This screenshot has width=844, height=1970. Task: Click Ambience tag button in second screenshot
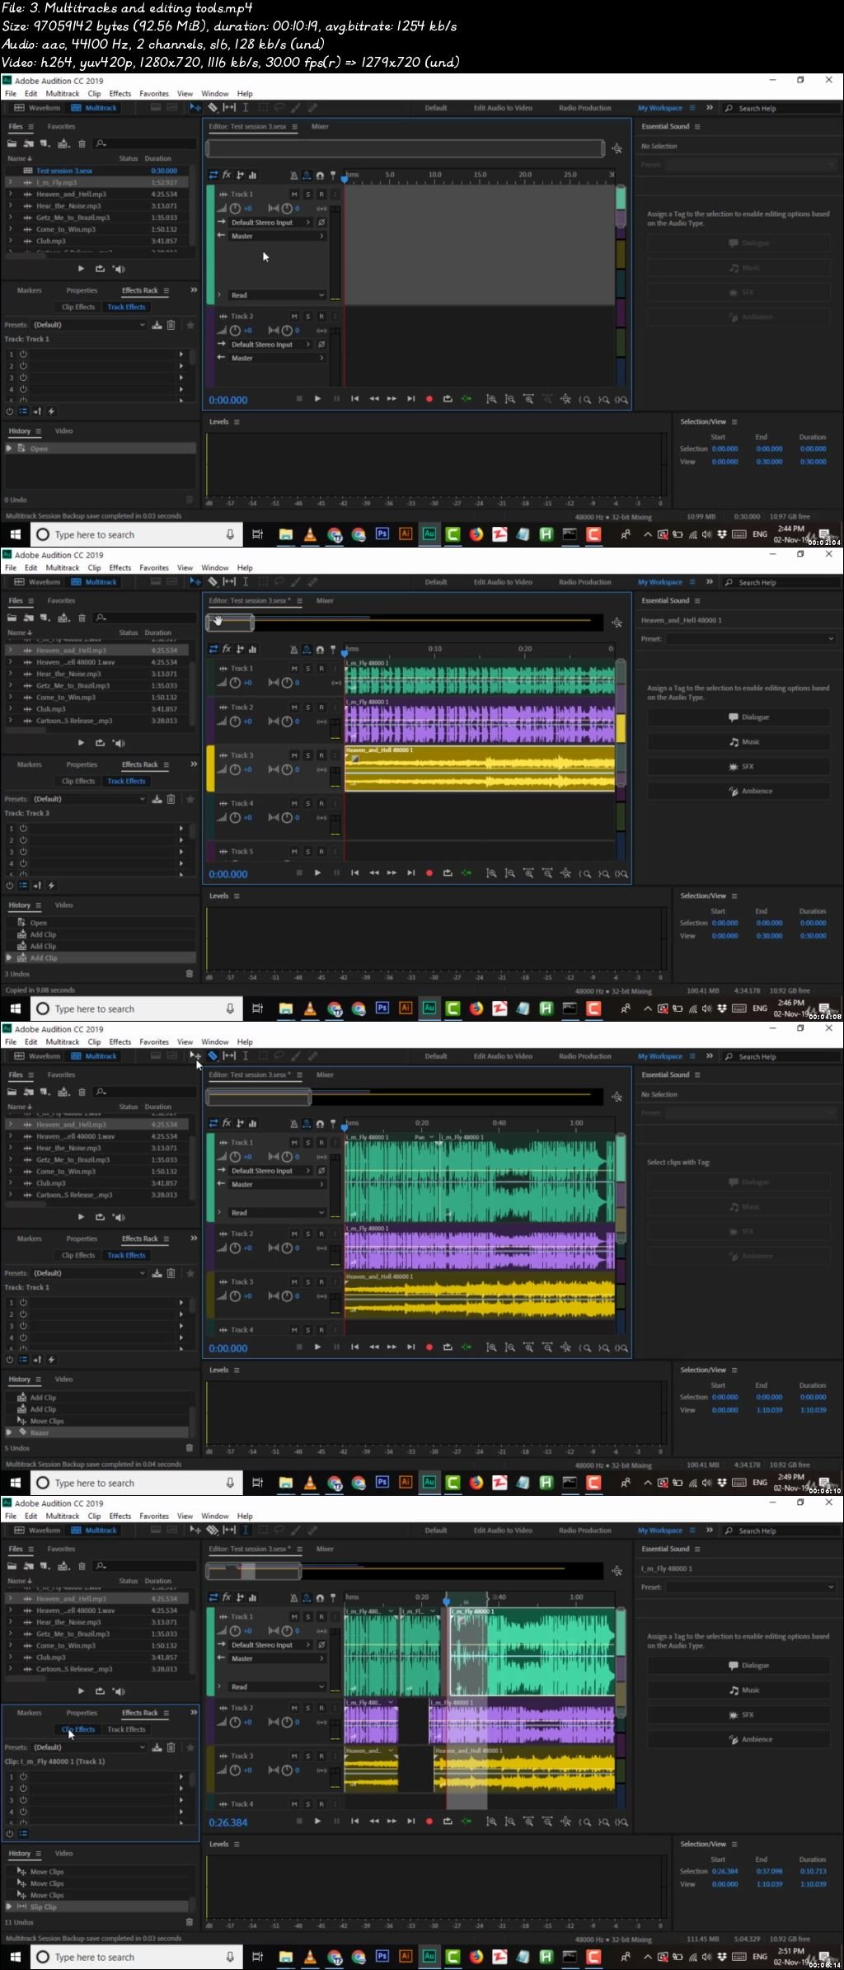pyautogui.click(x=738, y=792)
